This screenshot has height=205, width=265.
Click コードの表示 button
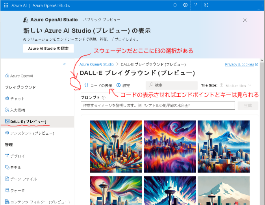(98, 85)
